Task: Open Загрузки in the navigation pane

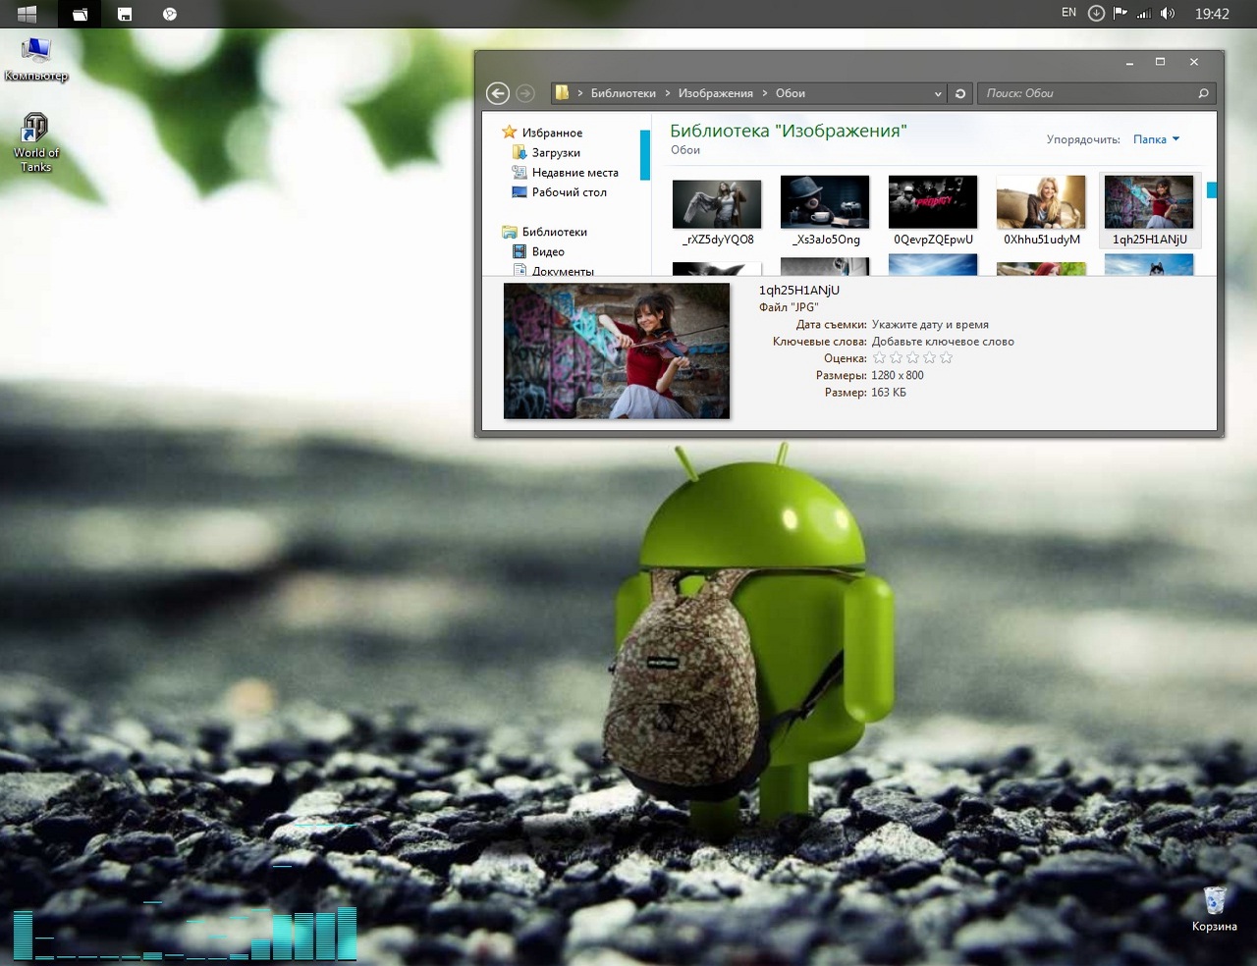Action: click(556, 153)
